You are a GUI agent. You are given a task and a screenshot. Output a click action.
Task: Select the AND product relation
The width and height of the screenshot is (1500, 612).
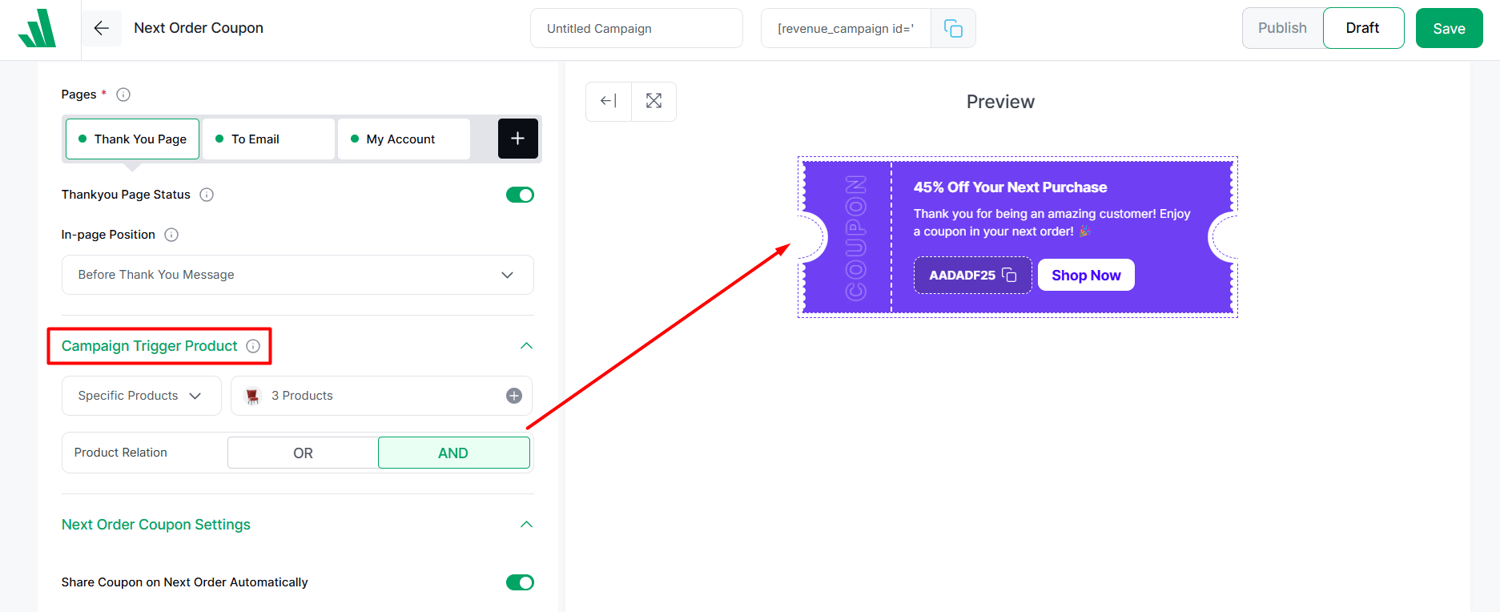(x=453, y=453)
